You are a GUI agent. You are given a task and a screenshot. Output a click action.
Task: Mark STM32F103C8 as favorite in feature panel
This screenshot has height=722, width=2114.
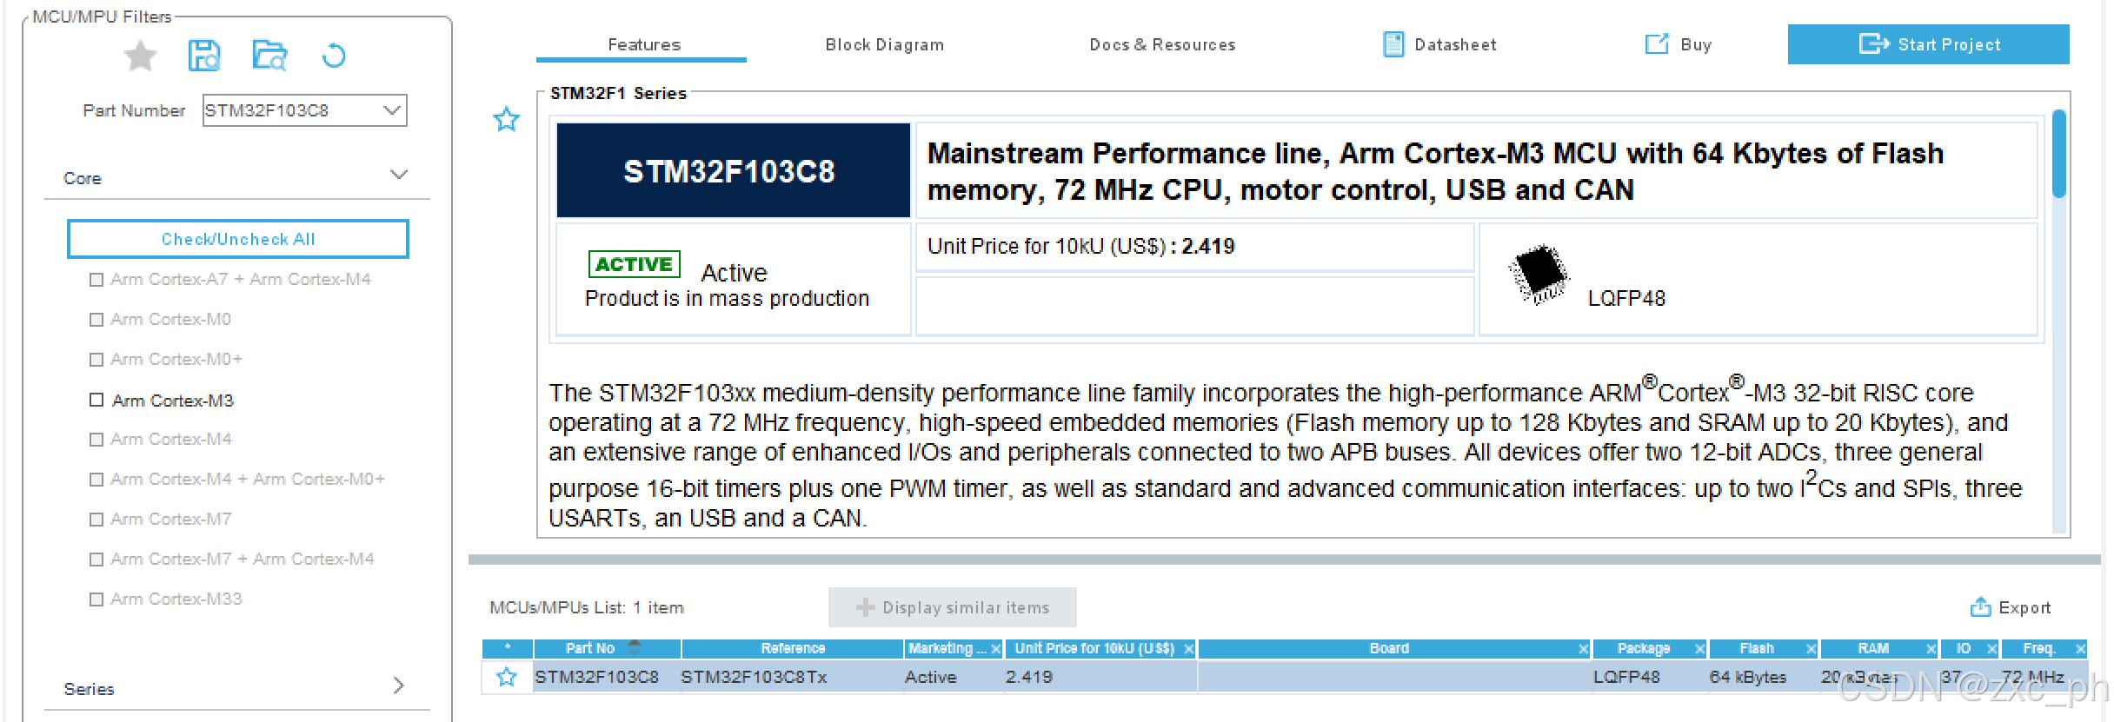coord(506,119)
